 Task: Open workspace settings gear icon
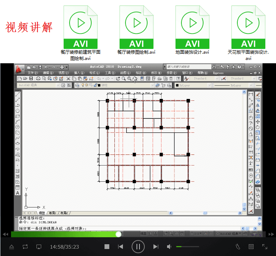click(63, 85)
